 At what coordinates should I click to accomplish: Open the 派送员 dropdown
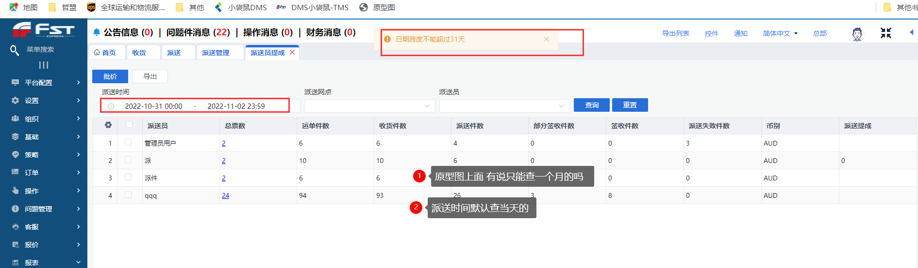coord(504,106)
